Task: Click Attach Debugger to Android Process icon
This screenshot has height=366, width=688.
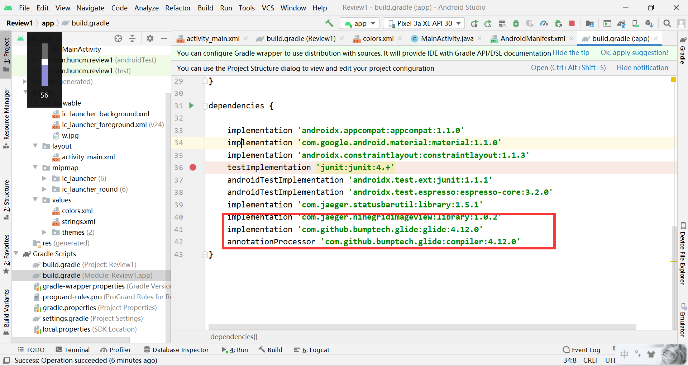Action: click(558, 24)
